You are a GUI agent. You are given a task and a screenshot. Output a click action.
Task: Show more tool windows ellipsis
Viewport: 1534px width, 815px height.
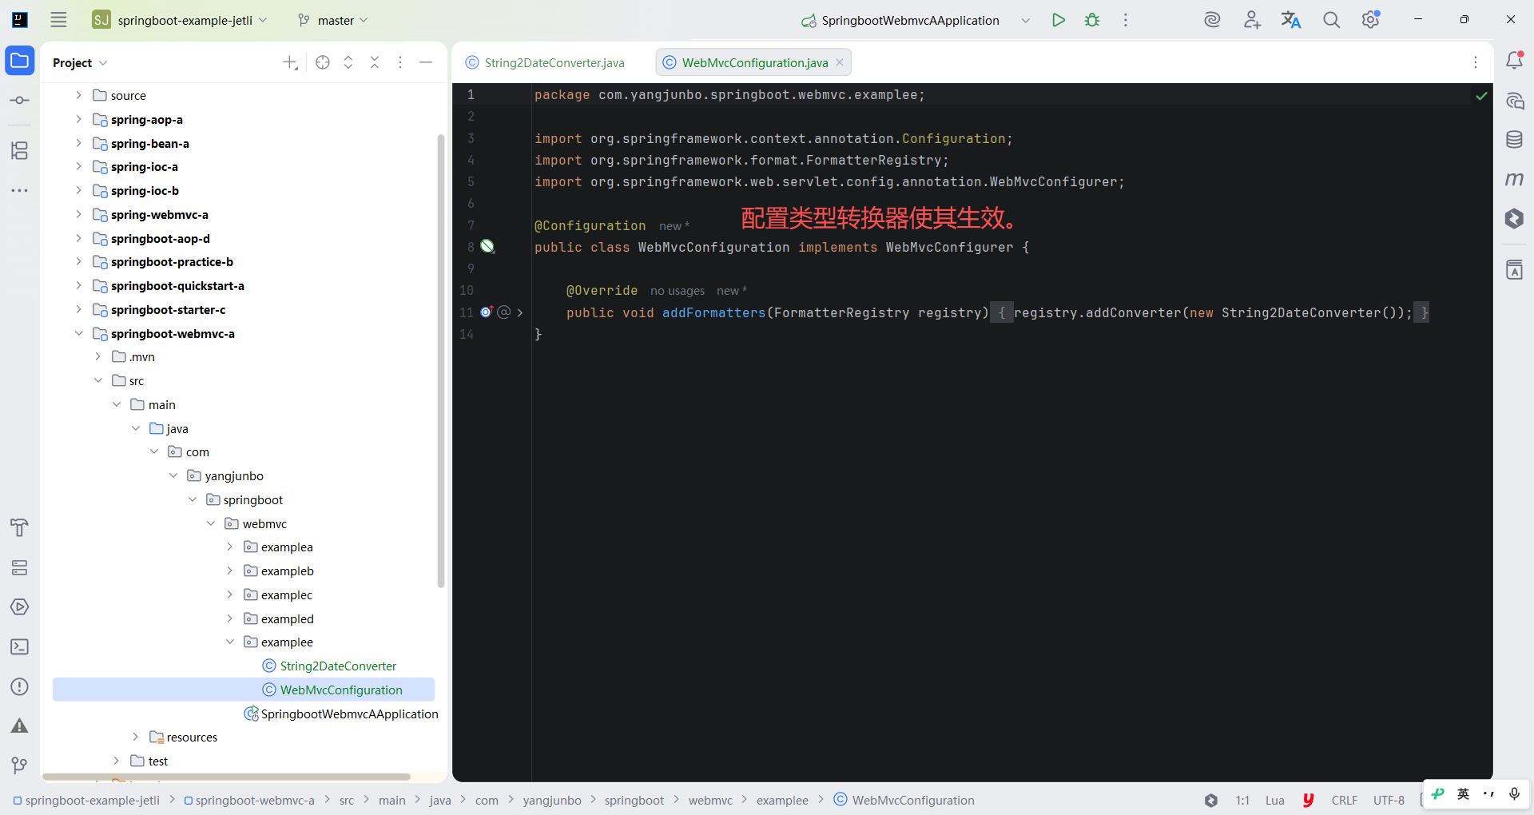pyautogui.click(x=20, y=190)
